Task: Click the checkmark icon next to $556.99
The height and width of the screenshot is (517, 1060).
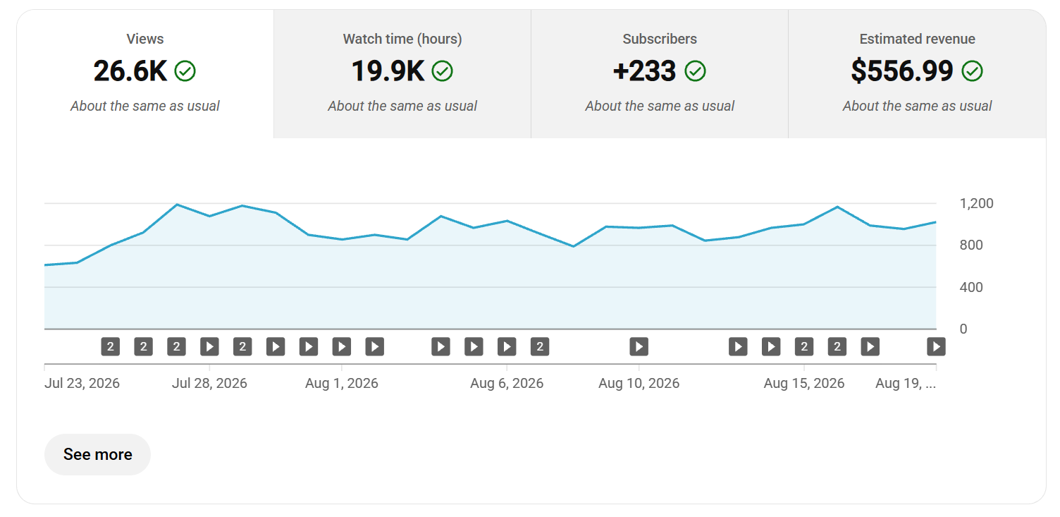Action: pyautogui.click(x=973, y=71)
